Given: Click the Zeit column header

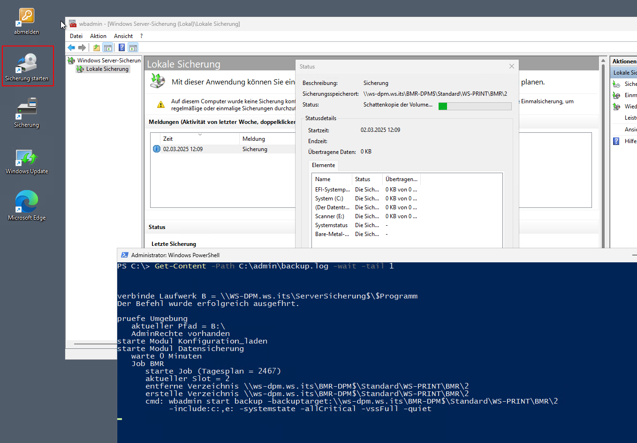Looking at the screenshot, I should [200, 139].
